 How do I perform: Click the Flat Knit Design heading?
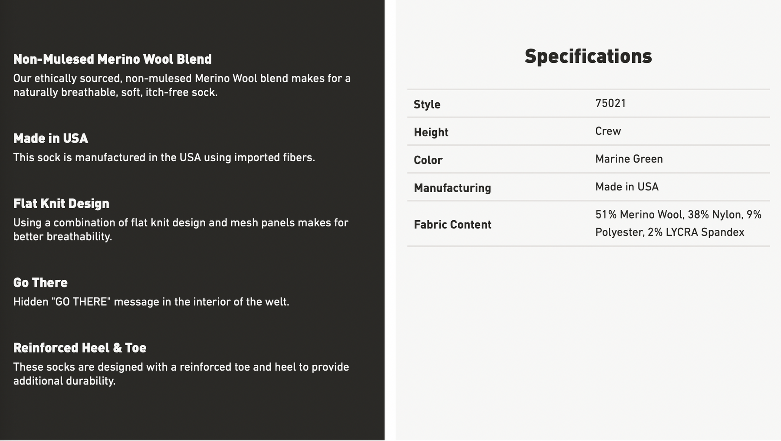61,204
